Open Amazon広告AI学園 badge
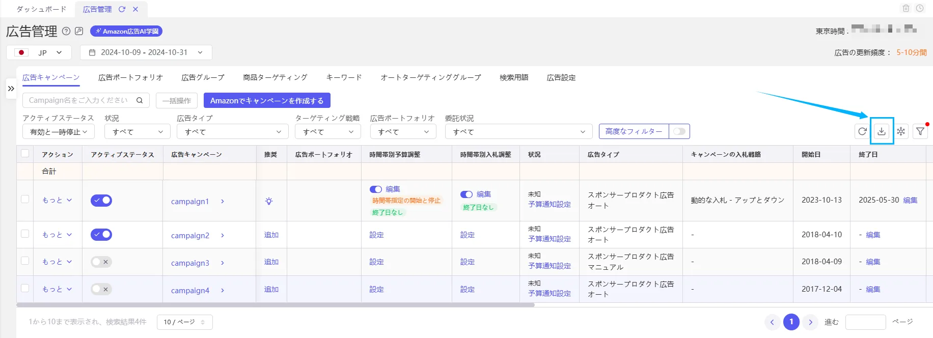 (x=126, y=31)
